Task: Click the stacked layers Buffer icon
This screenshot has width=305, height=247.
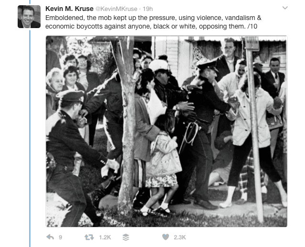Action: coord(126,237)
